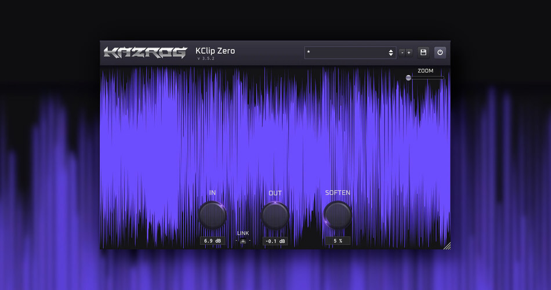Select previous preset with minus button
Screen dimensions: 551x290
(x=403, y=53)
